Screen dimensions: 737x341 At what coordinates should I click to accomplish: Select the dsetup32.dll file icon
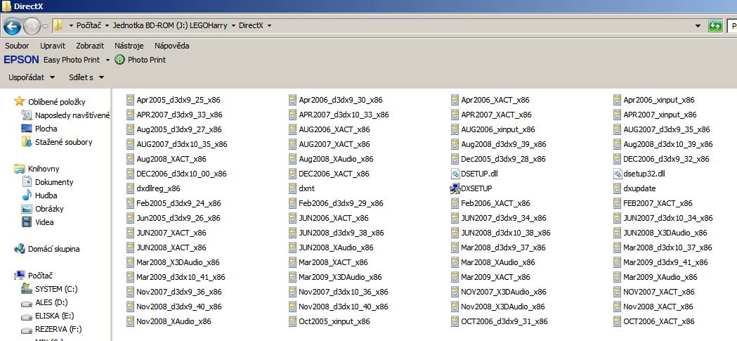click(x=618, y=174)
